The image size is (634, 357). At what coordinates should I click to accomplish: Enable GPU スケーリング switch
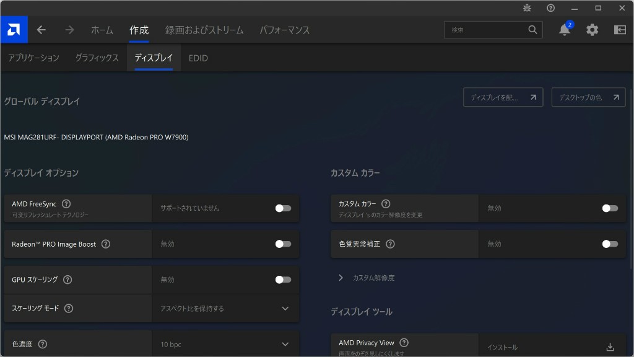point(283,280)
